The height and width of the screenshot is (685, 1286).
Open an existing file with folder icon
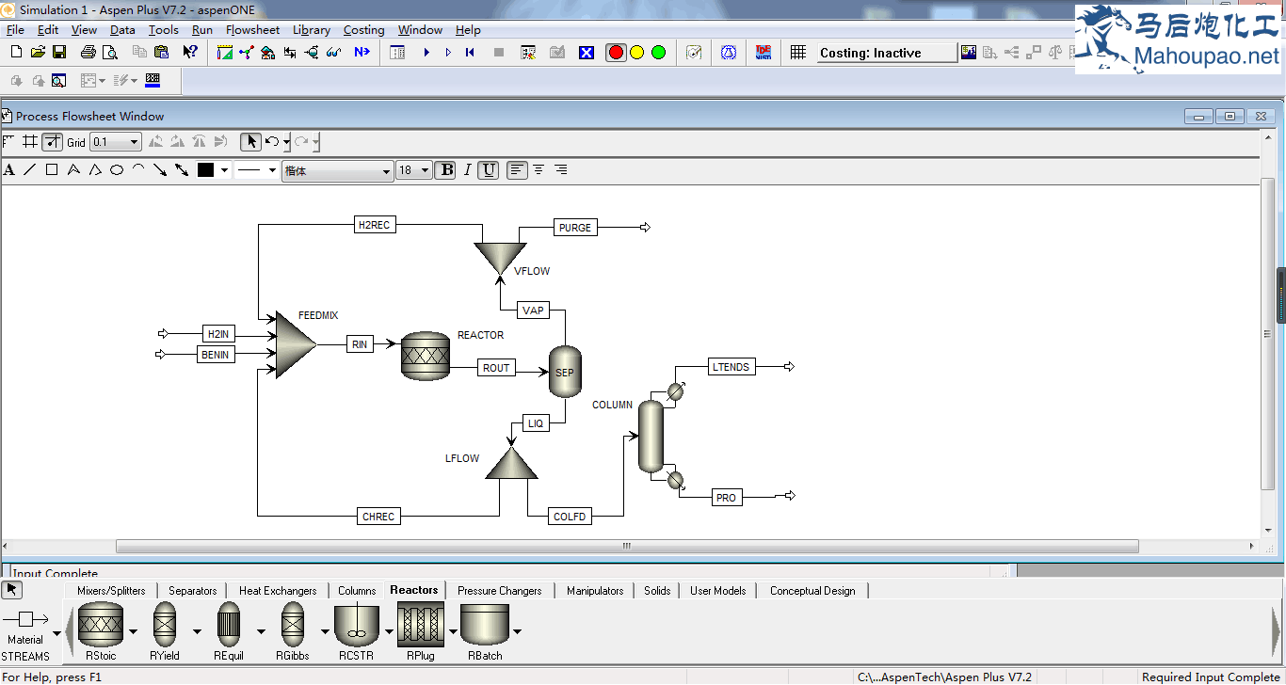38,53
